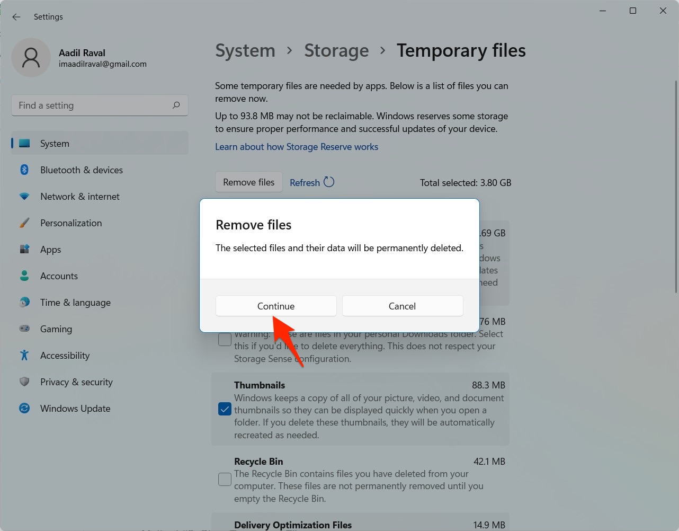This screenshot has width=679, height=531.
Task: Open the Privacy & security section
Action: coord(76,382)
